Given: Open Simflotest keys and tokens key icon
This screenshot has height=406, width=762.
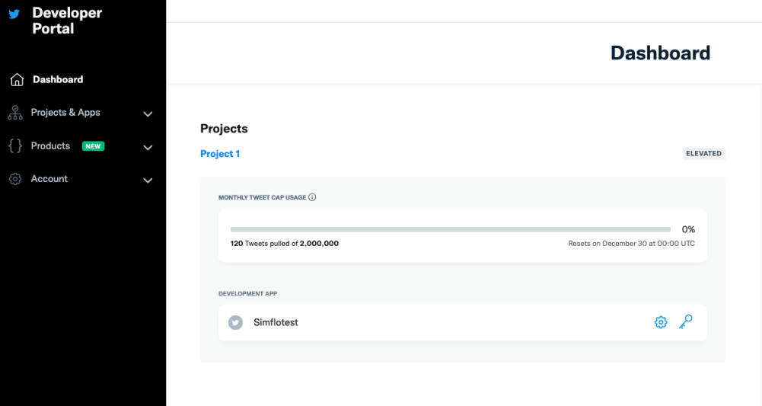Looking at the screenshot, I should [x=685, y=322].
